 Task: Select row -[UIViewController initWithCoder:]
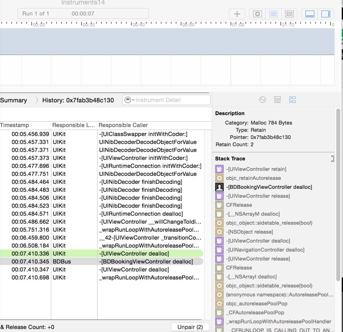pyautogui.click(x=102, y=158)
